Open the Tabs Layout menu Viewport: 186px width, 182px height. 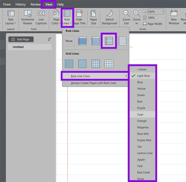(x=11, y=17)
